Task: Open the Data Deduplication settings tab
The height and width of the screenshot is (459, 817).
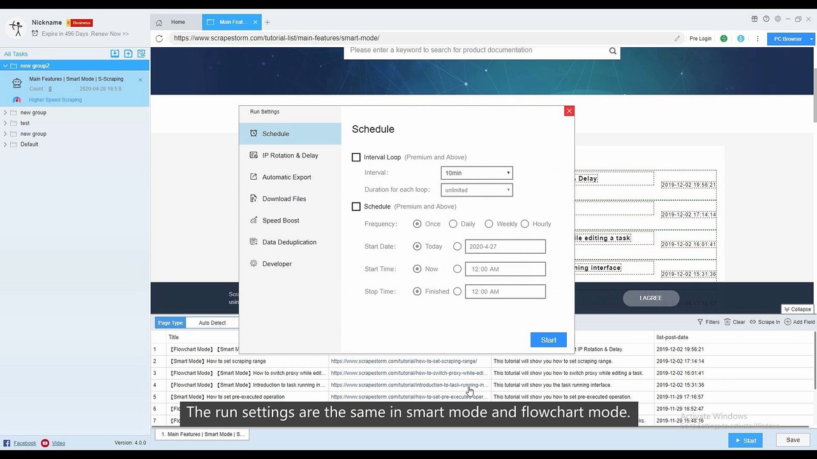Action: coord(290,242)
